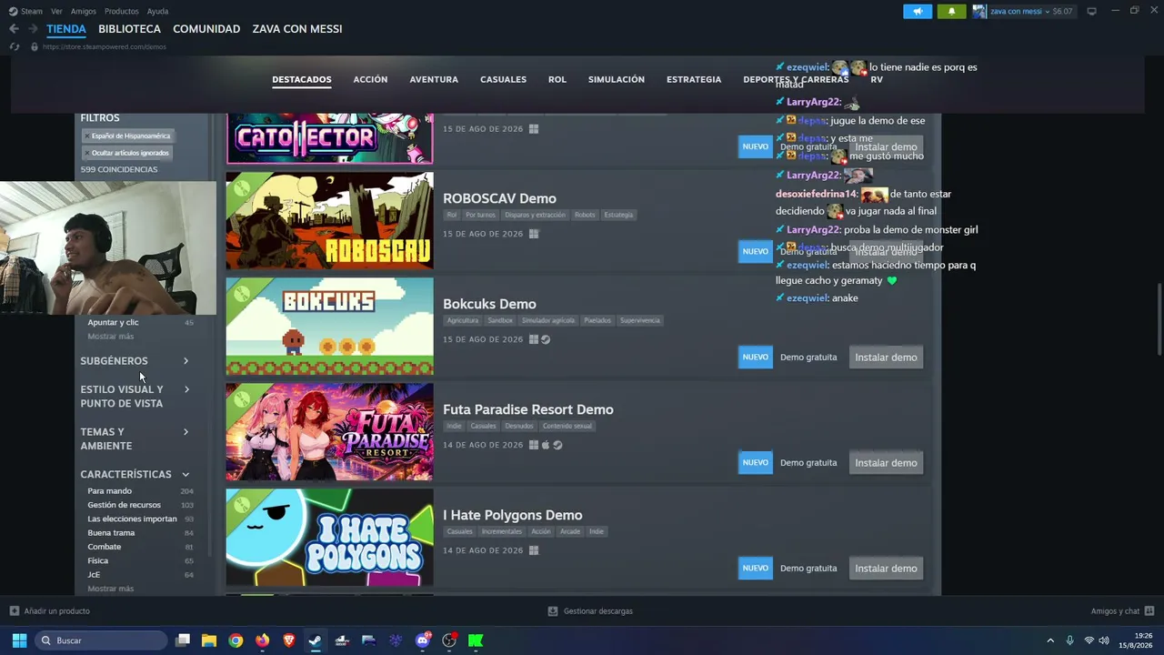The width and height of the screenshot is (1164, 655).
Task: Expand the Estilo visual y punto de vista section
Action: point(135,396)
